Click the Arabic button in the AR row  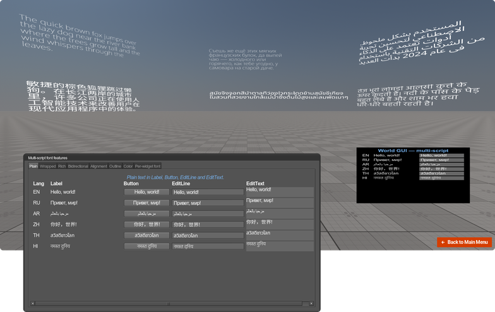pyautogui.click(x=146, y=213)
